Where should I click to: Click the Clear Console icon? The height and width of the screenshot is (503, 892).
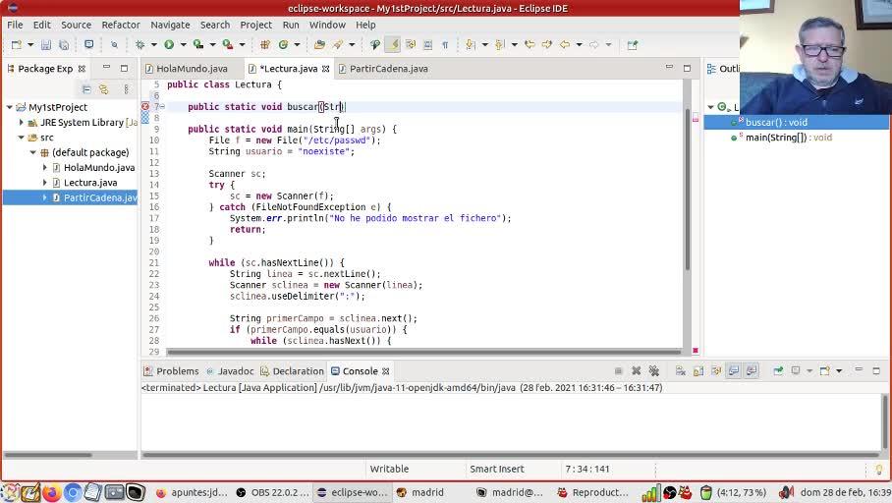[680, 371]
